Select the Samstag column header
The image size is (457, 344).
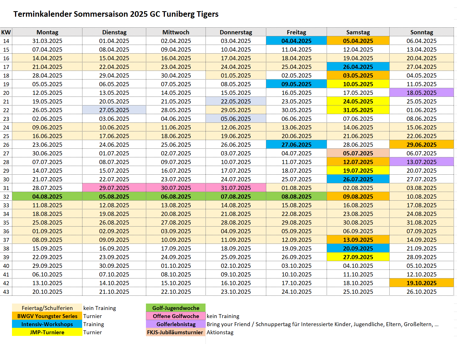pyautogui.click(x=358, y=32)
